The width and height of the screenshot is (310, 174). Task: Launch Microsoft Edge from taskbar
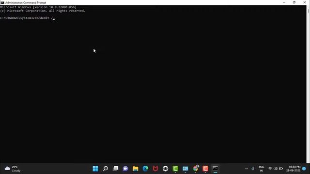point(145,169)
